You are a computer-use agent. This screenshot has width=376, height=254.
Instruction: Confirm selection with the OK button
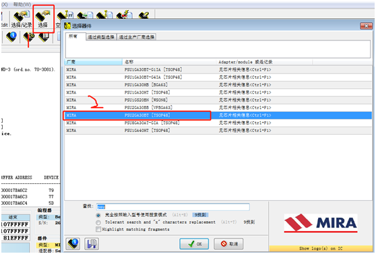click(x=194, y=244)
